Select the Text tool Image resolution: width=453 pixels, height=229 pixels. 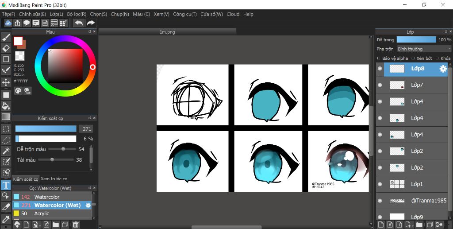[x=6, y=185]
